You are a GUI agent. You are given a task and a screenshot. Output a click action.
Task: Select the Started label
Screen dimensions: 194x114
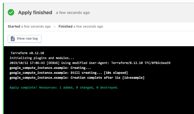(14, 27)
